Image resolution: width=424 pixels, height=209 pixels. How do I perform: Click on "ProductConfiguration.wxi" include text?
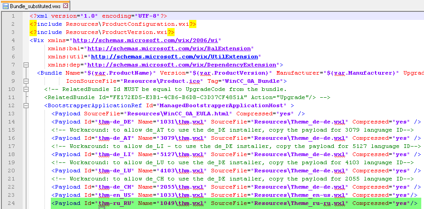(x=146, y=24)
